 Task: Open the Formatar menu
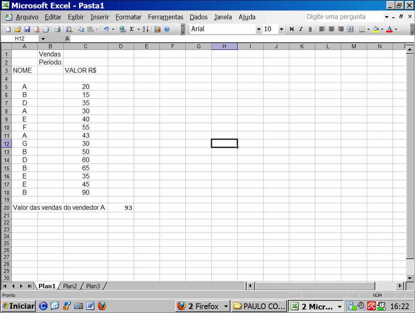(x=128, y=17)
